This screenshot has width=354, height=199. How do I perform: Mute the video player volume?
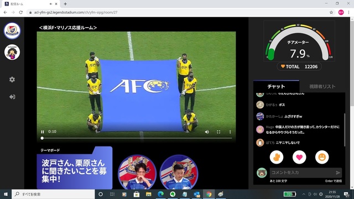pos(207,132)
